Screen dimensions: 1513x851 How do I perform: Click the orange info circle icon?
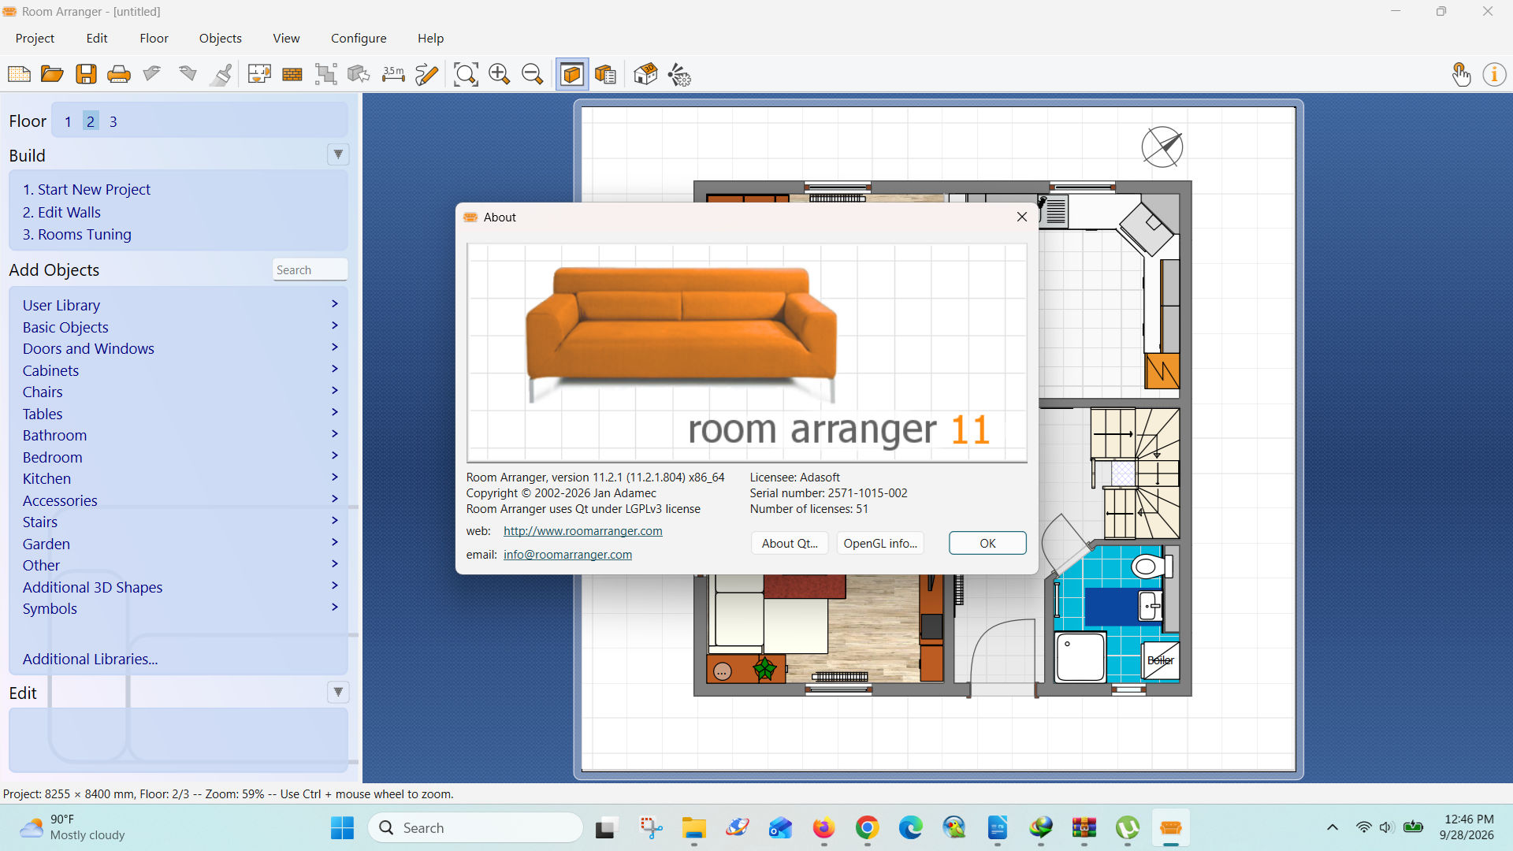click(x=1494, y=75)
